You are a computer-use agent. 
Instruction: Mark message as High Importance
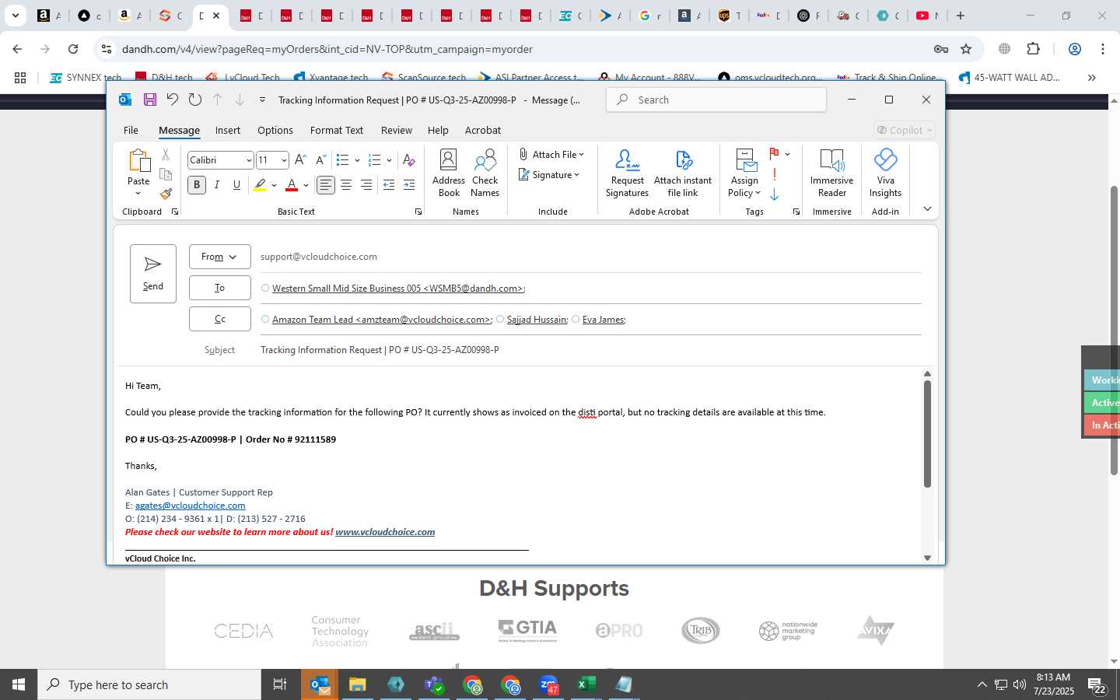click(775, 175)
